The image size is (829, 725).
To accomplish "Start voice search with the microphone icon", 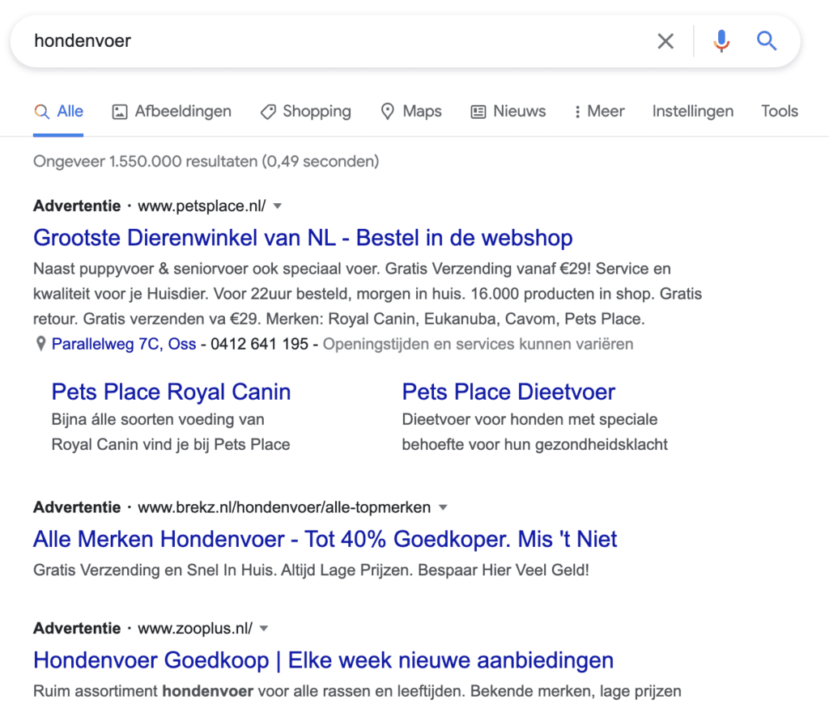I will [721, 41].
